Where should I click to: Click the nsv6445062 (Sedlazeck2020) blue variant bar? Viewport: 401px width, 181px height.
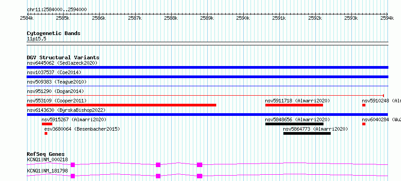pyautogui.click(x=207, y=67)
